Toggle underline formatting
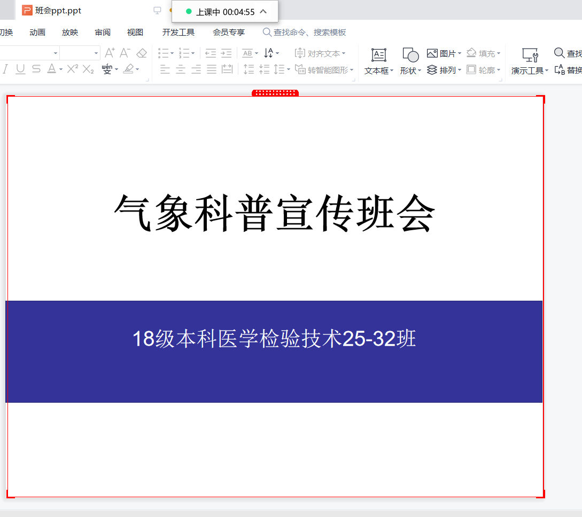 click(20, 69)
